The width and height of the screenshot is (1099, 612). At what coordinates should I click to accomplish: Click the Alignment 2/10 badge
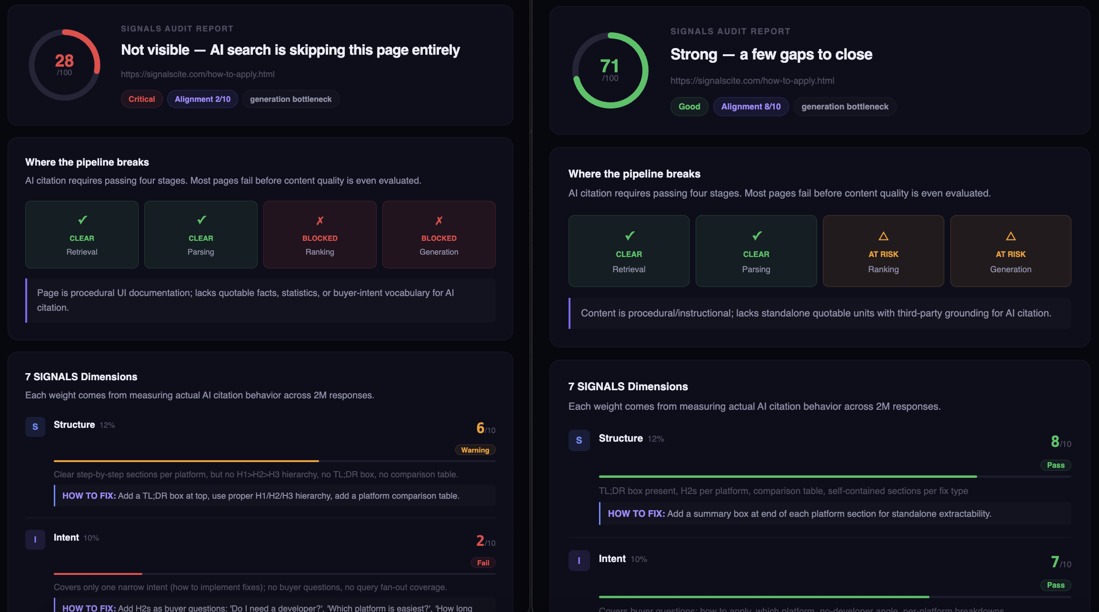(202, 99)
